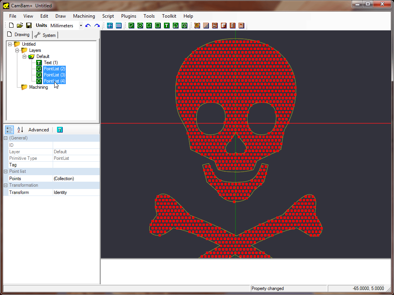This screenshot has height=295, width=394.
Task: Select the Polyline drawing tool
Action: [x=131, y=26]
